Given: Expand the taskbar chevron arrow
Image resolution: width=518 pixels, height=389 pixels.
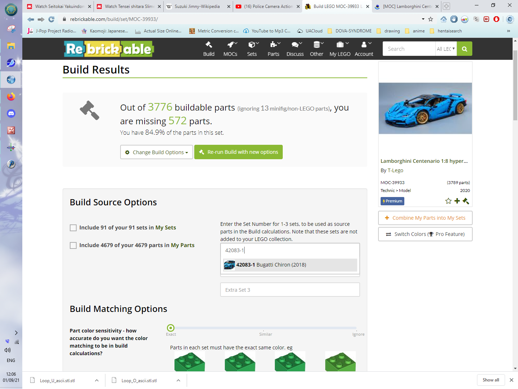Looking at the screenshot, I should click(16, 333).
